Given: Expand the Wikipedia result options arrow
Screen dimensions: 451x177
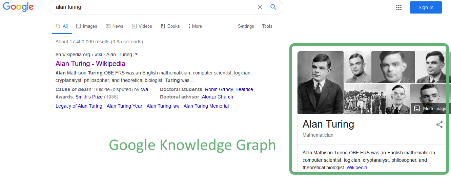Looking at the screenshot, I should (x=136, y=54).
